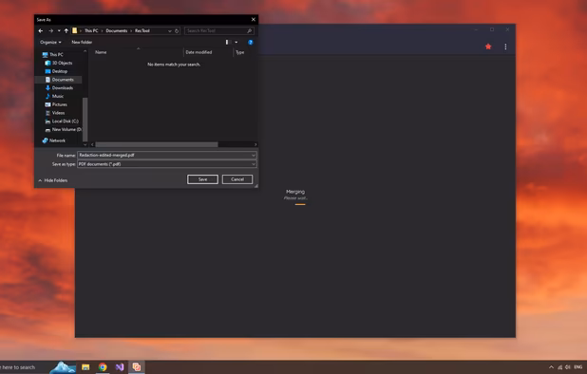Viewport: 587px width, 374px height.
Task: Open Visual Studio from the taskbar
Action: pos(120,367)
